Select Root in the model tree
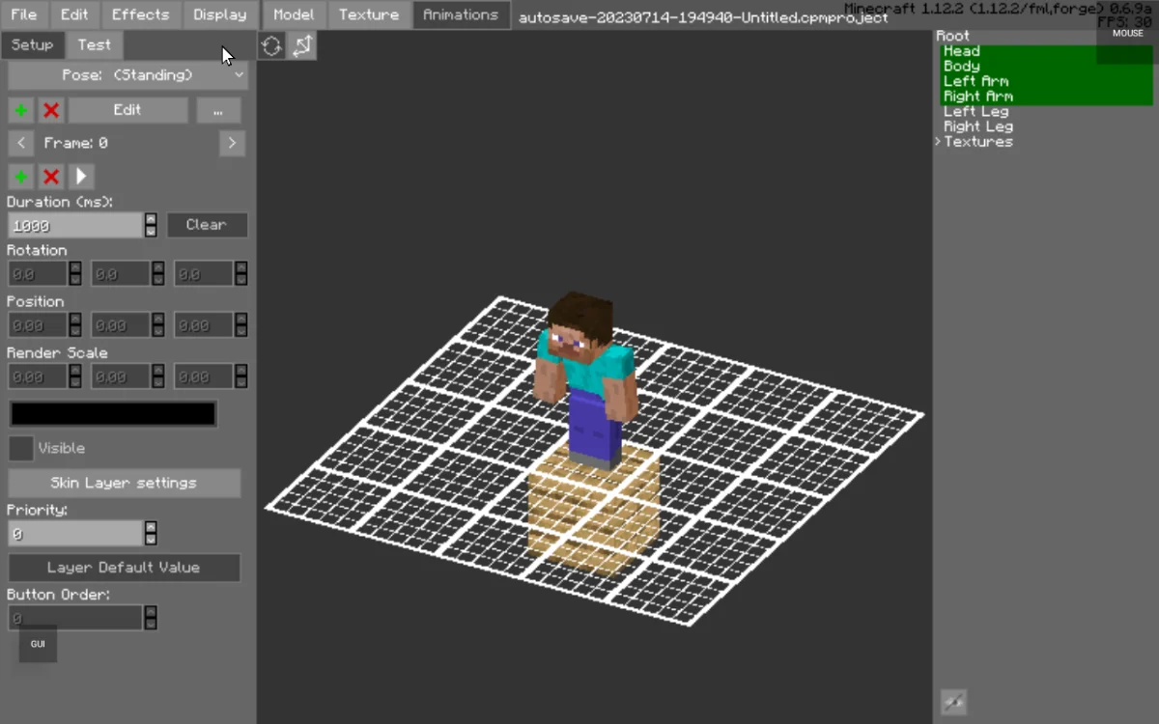The width and height of the screenshot is (1159, 724). (952, 36)
